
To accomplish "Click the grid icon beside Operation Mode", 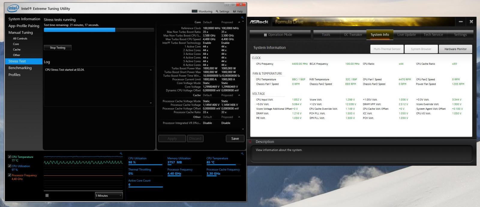I will (x=265, y=35).
